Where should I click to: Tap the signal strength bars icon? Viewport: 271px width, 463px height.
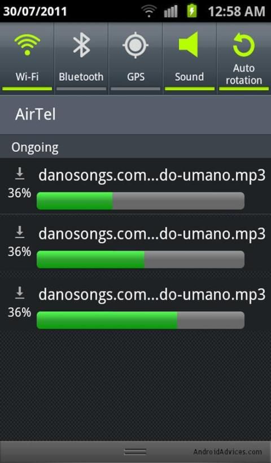tap(171, 11)
